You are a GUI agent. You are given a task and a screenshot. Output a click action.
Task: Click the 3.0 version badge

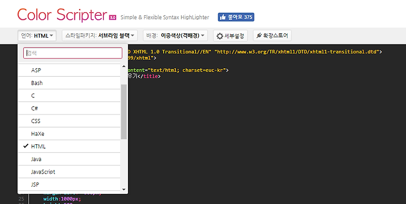click(113, 17)
